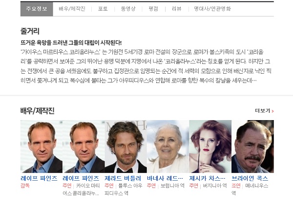The image size is (293, 207).
Task: Switch to the 포토 tab
Action: (x=103, y=9)
